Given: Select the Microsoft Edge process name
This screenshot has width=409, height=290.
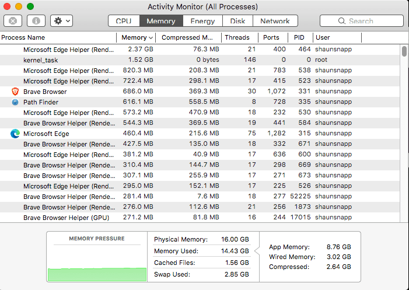Looking at the screenshot, I should pyautogui.click(x=46, y=134).
